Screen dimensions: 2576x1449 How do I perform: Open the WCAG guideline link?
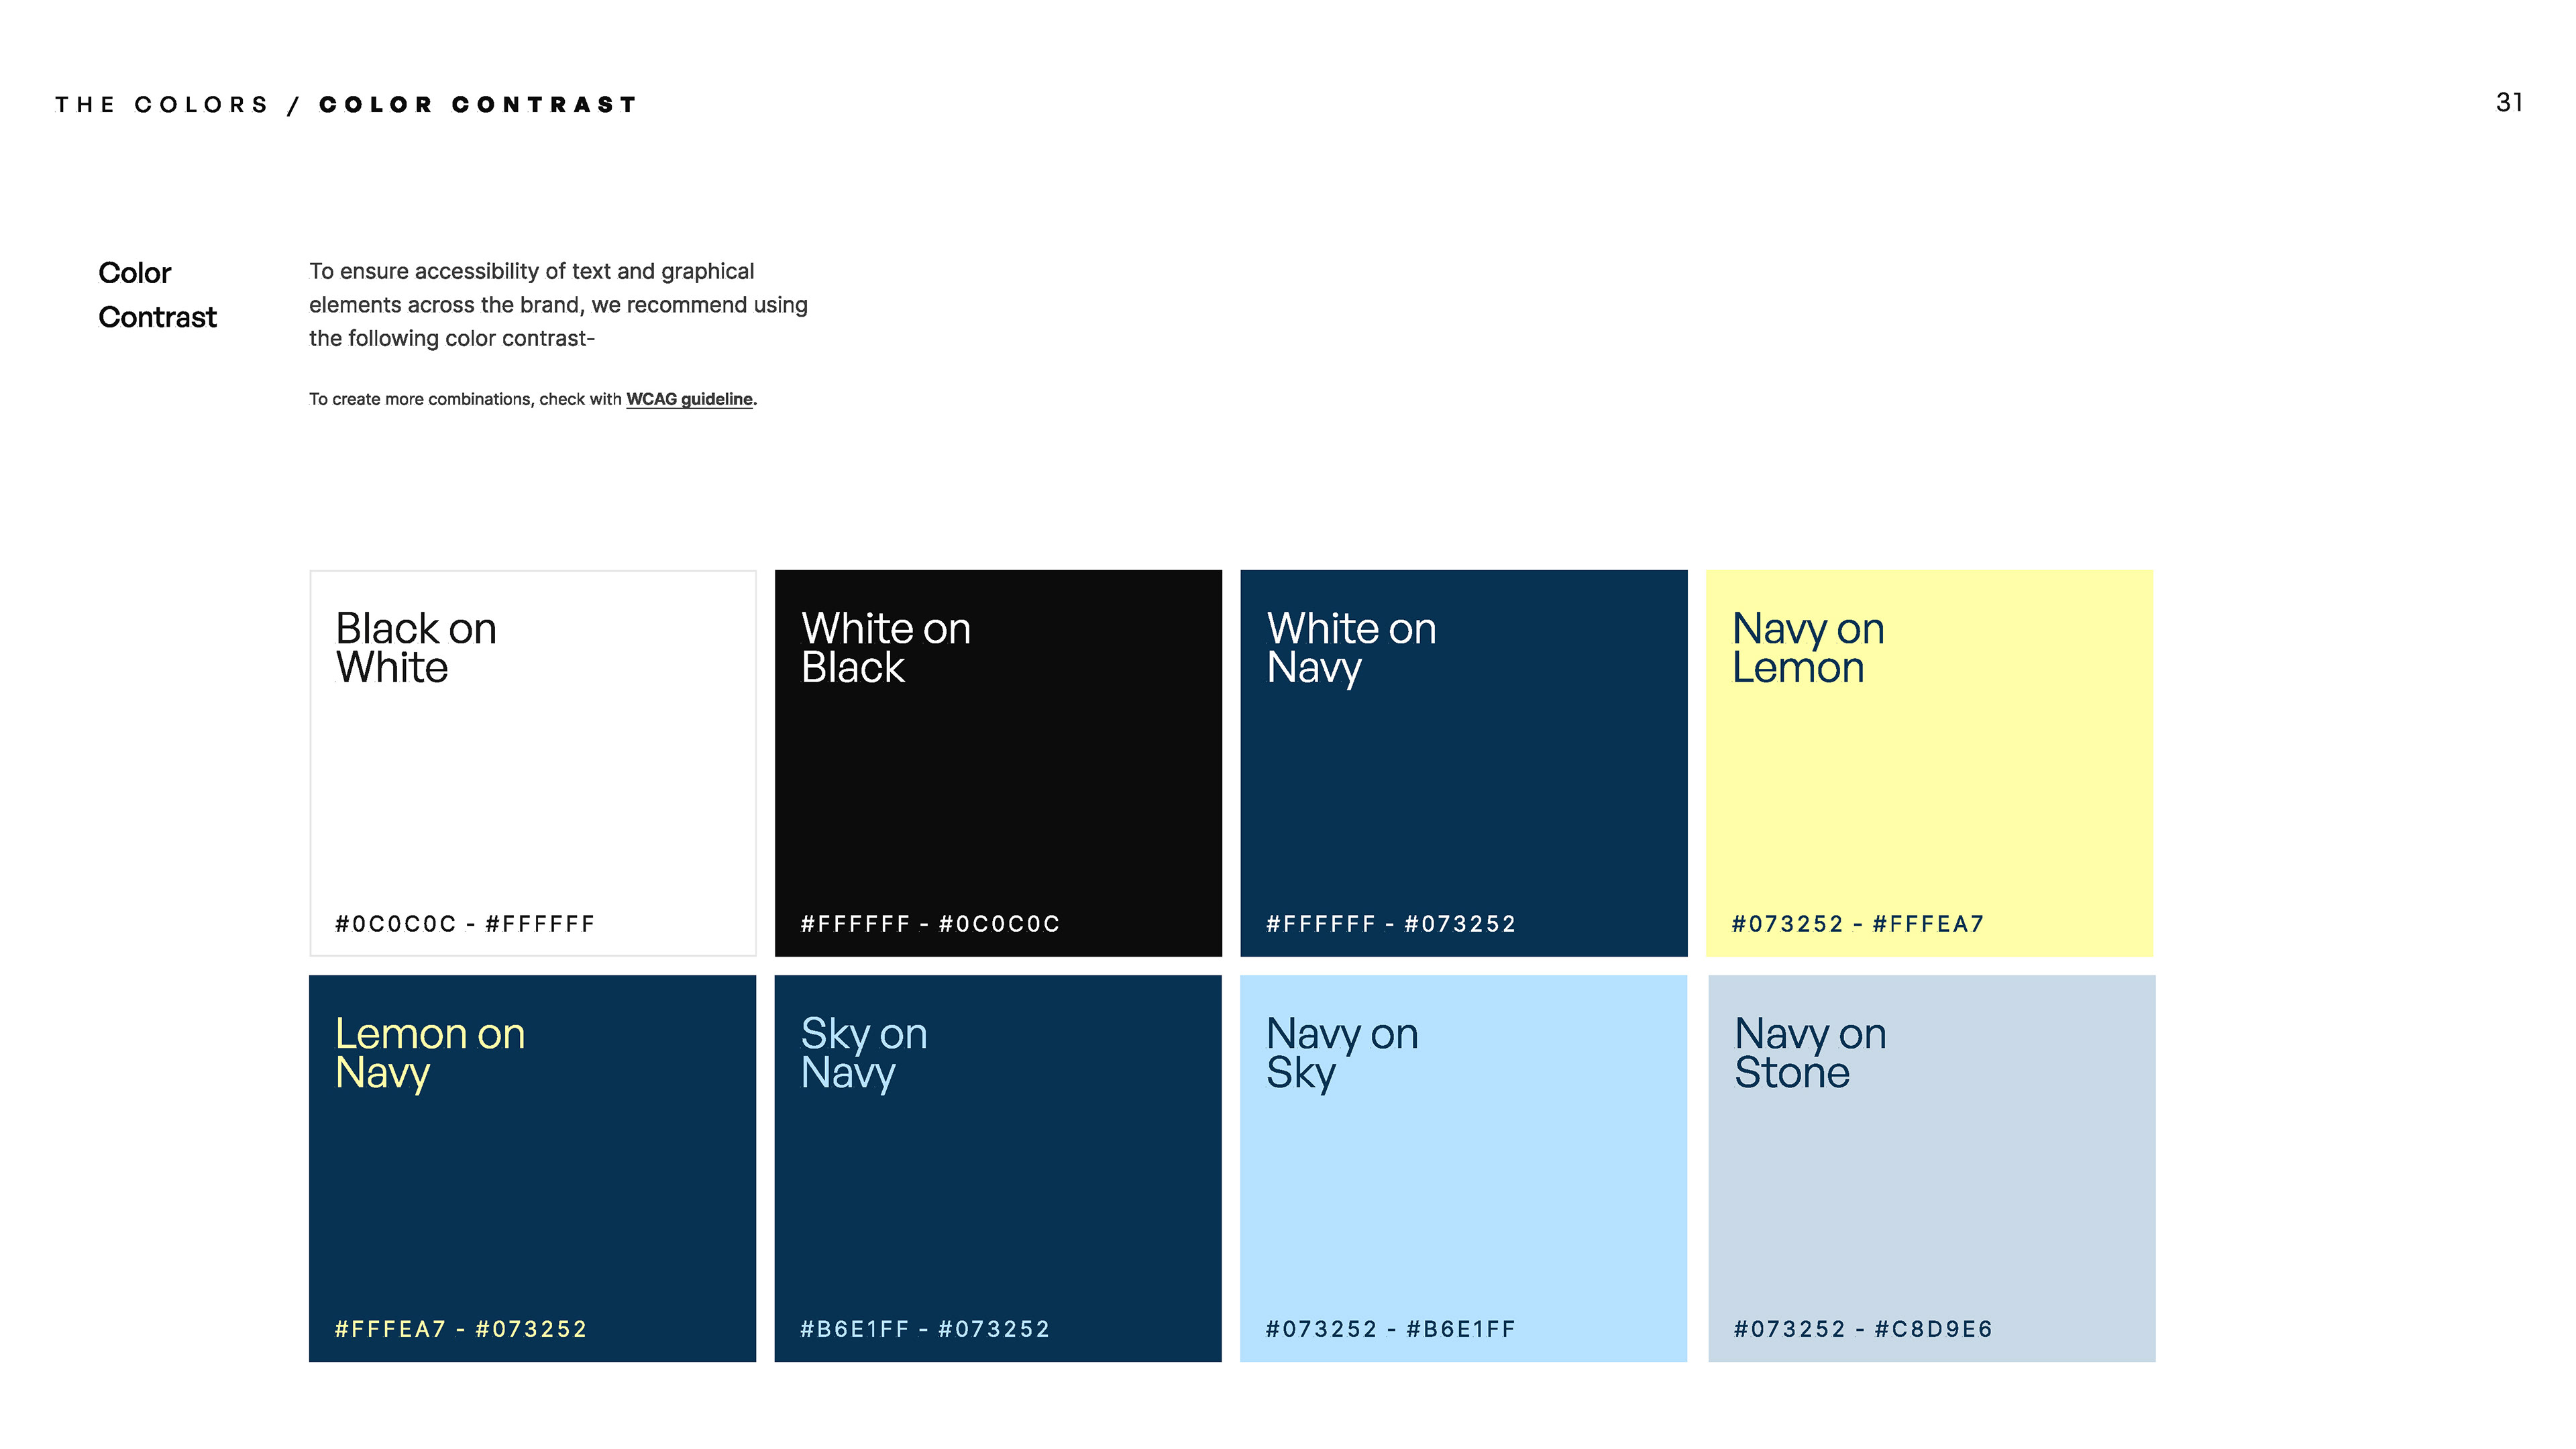689,399
